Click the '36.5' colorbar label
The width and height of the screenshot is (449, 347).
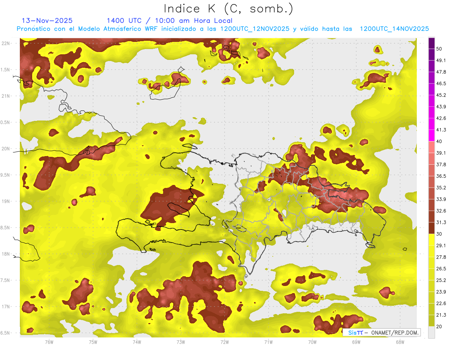tap(441, 176)
